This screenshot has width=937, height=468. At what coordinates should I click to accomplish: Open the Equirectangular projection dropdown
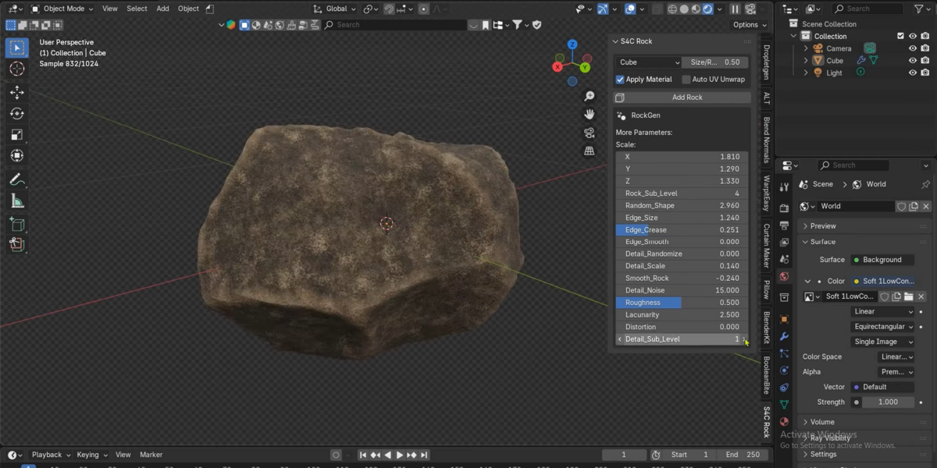click(883, 327)
